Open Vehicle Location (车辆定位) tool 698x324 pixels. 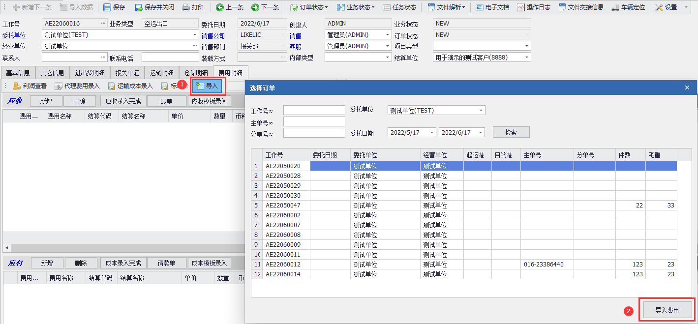[x=628, y=7]
